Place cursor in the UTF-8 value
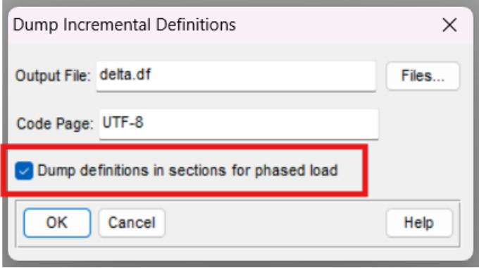 tap(123, 123)
